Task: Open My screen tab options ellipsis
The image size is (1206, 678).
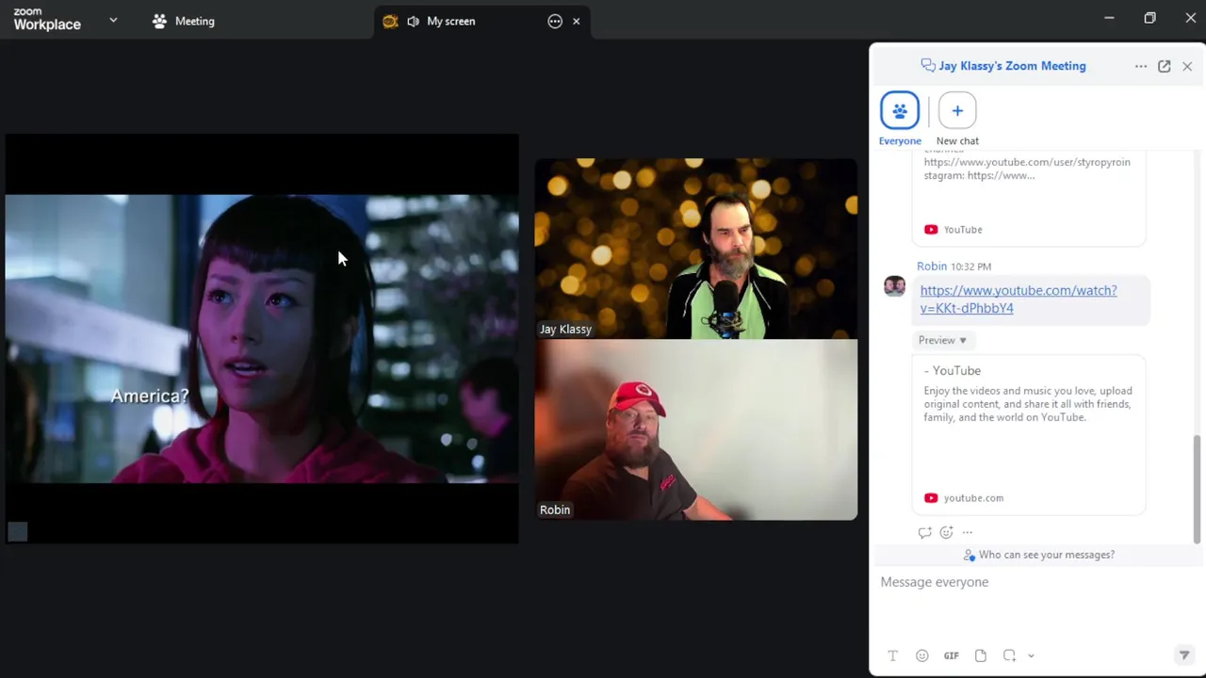Action: point(555,21)
